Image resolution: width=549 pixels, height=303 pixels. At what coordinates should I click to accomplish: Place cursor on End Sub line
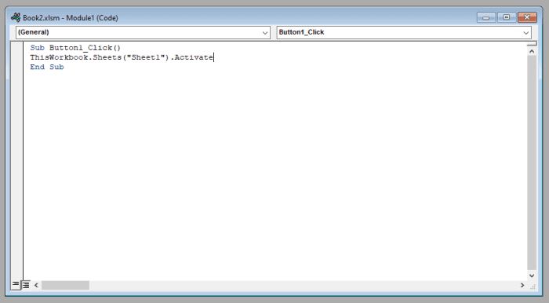pos(47,67)
